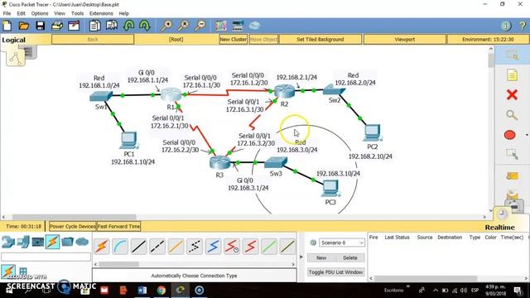Pick the Serial DTE red cable
The width and height of the screenshot is (530, 298).
click(x=250, y=247)
